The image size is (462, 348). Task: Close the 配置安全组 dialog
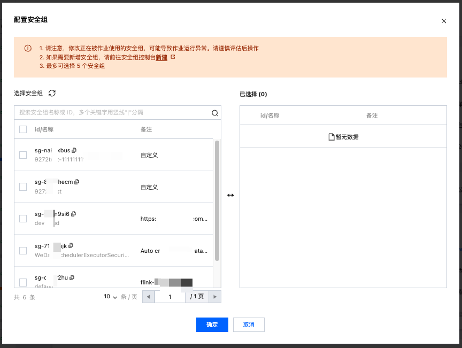click(444, 21)
